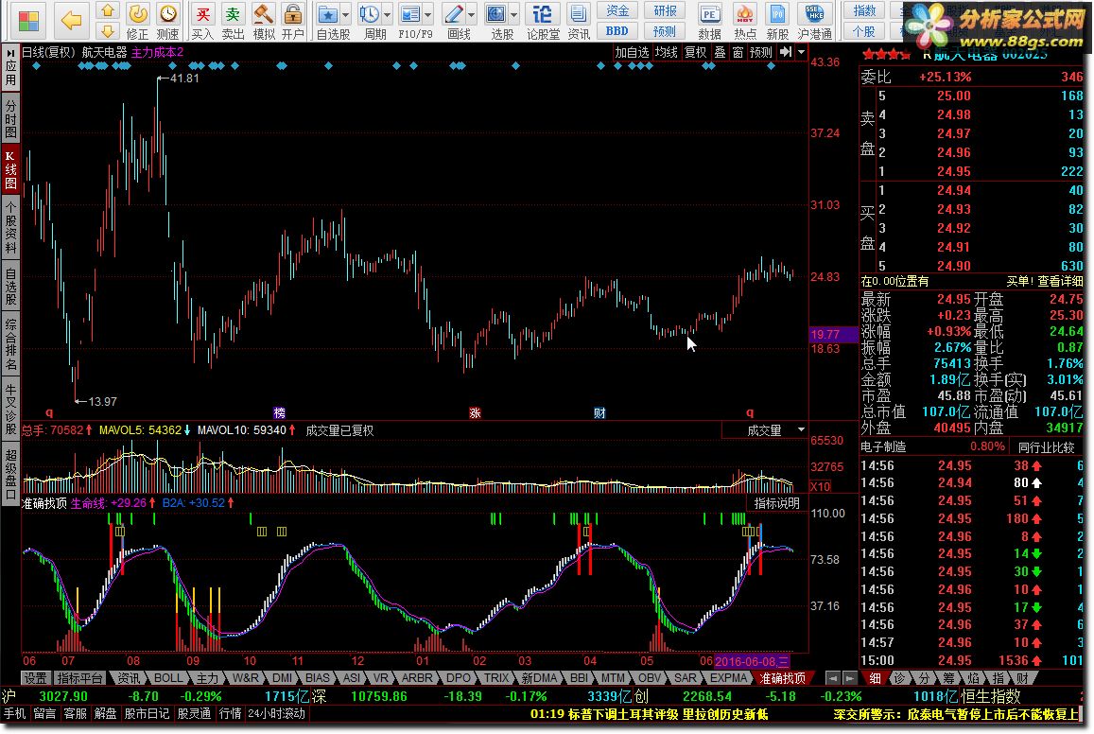Expand the 选股 dropdown arrow
Image resolution: width=1094 pixels, height=734 pixels.
(x=514, y=14)
